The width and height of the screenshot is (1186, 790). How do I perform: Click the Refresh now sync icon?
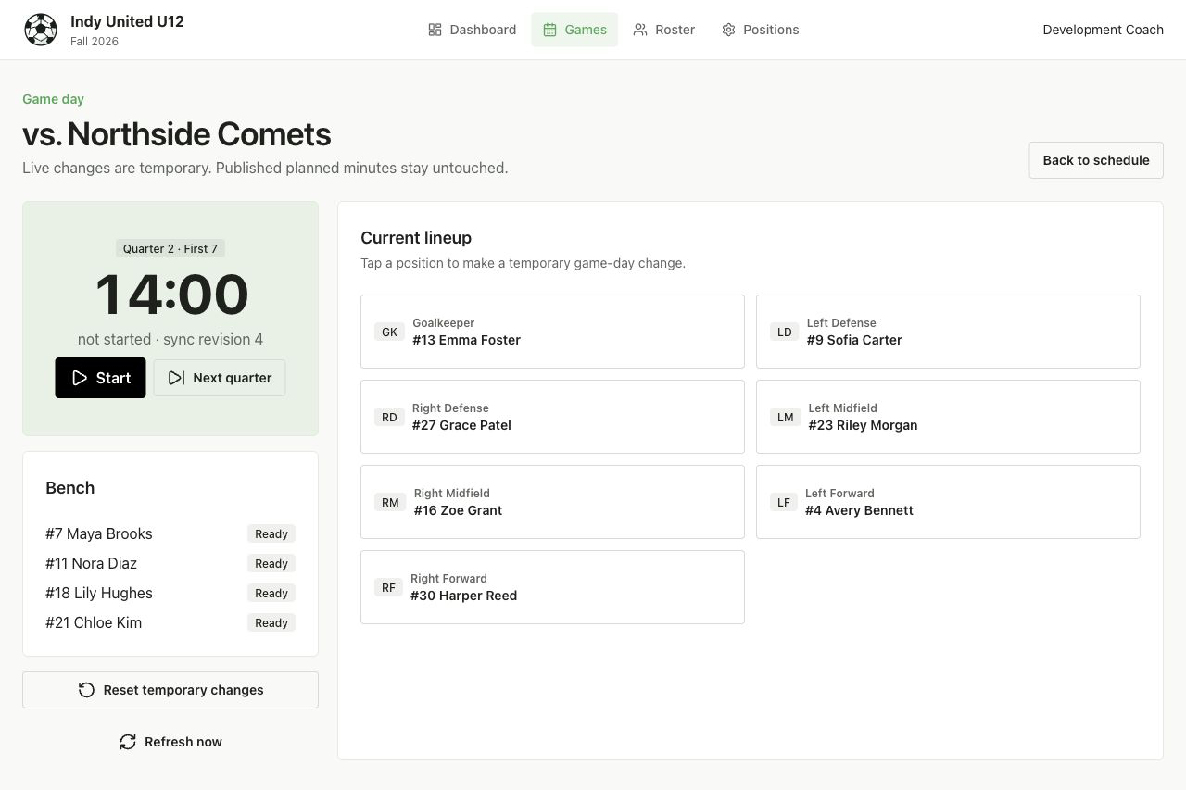(128, 742)
